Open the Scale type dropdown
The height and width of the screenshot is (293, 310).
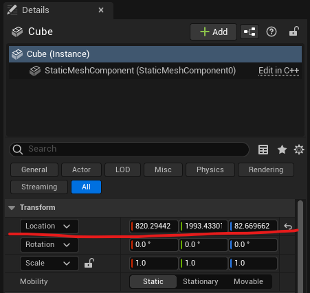pos(49,263)
